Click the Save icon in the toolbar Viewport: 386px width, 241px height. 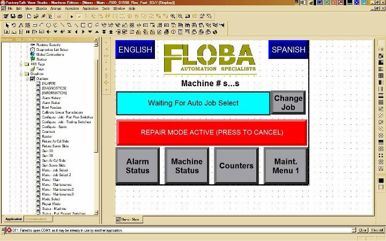tap(12, 17)
